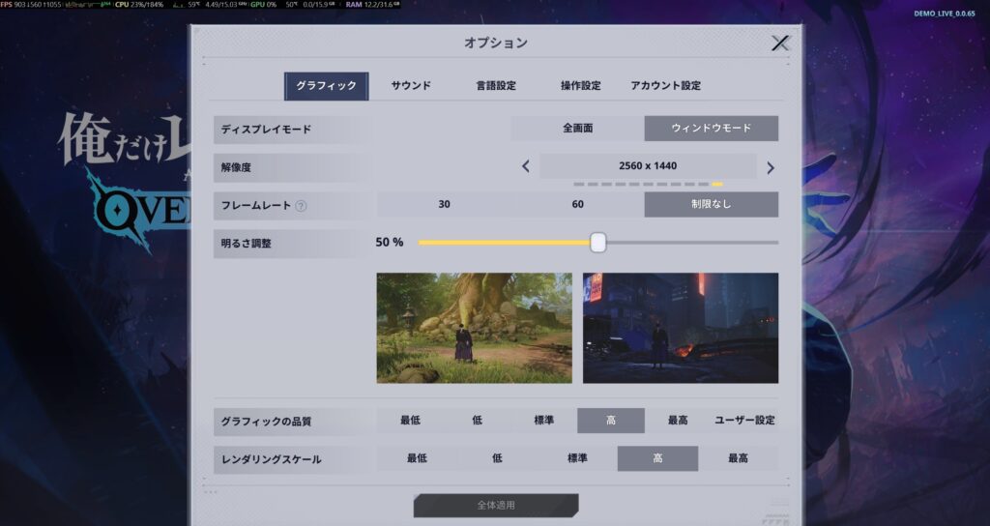Set graphics quality to 最高
The image size is (990, 526).
coord(678,421)
